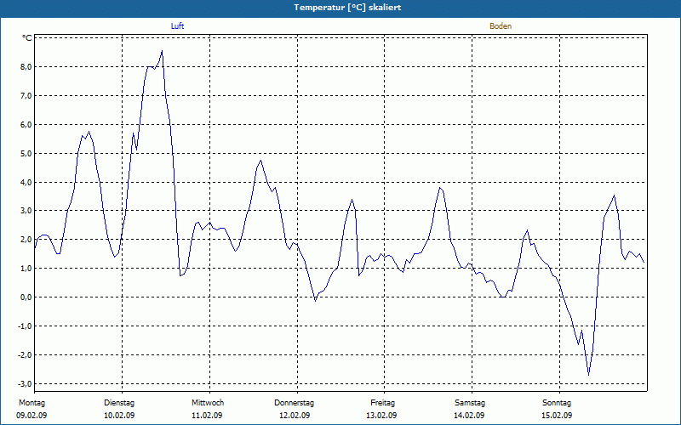Click the 4,0 y-axis value
This screenshot has width=681, height=425.
point(25,182)
